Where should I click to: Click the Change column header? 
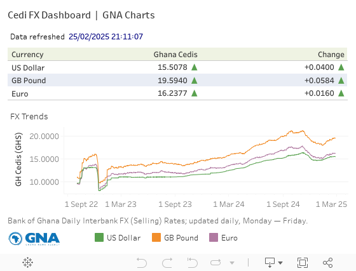(331, 55)
